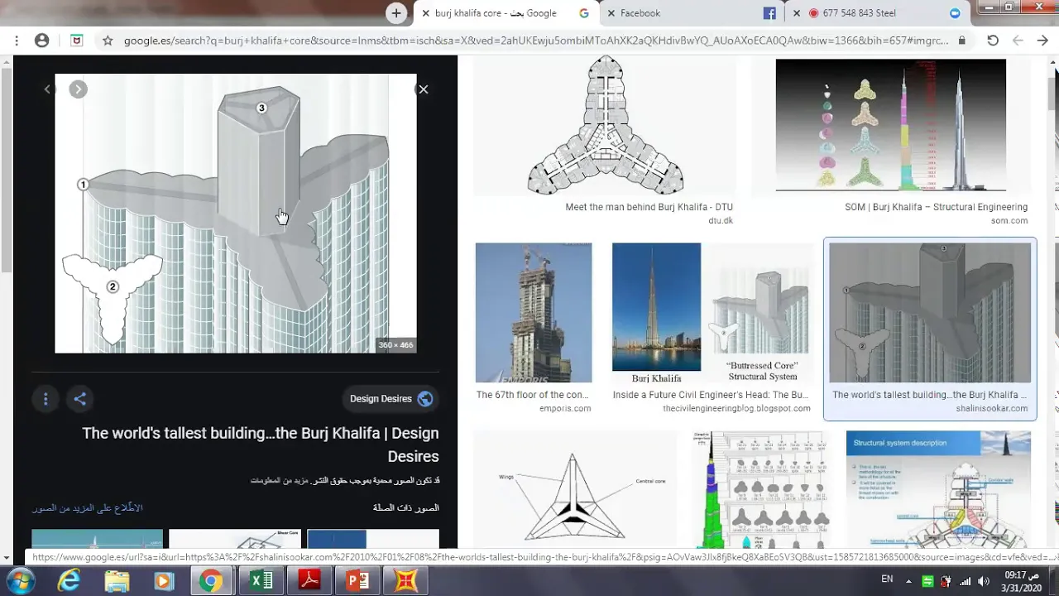Screen dimensions: 1059x596
Task: Open the wings and central core diagram
Action: [x=575, y=489]
